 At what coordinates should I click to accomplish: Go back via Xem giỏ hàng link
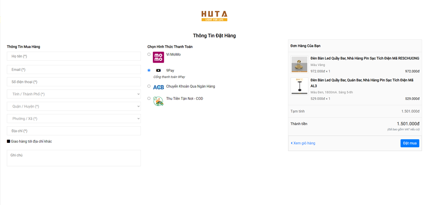click(x=303, y=143)
